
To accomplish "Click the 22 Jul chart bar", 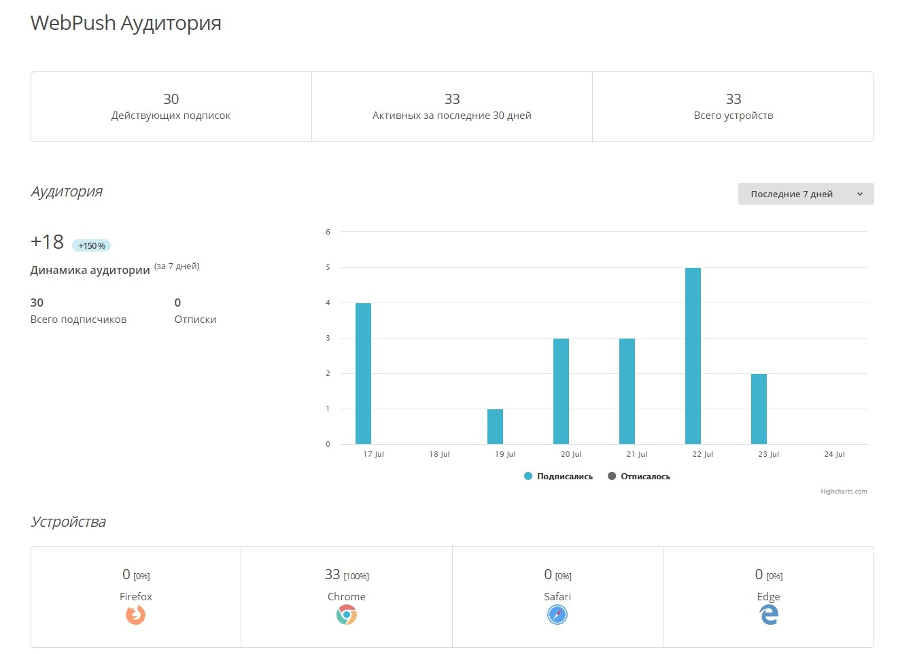I will [x=693, y=356].
